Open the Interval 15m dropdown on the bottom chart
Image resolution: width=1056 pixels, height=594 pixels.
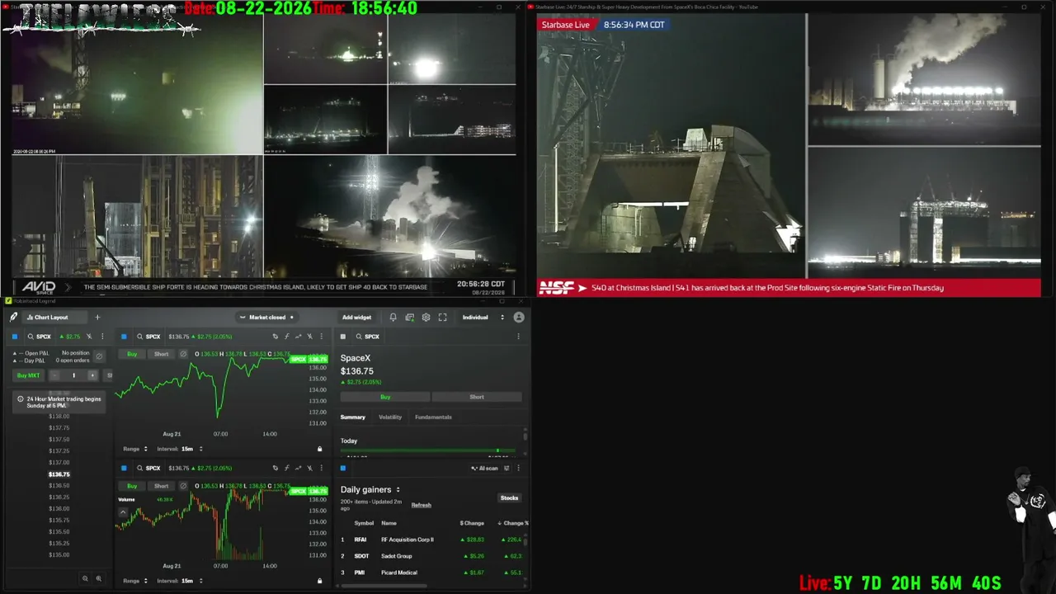pos(180,581)
